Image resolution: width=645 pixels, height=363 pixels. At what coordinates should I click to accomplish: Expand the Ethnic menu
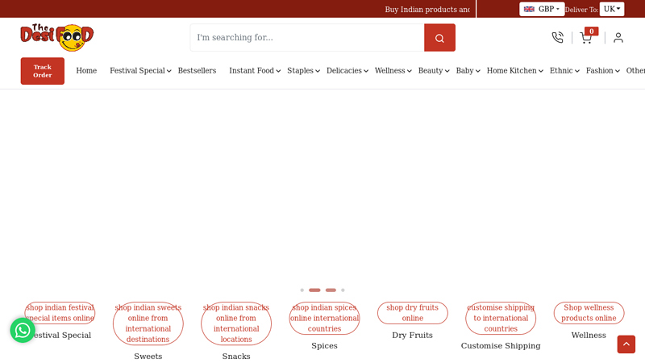coord(564,71)
